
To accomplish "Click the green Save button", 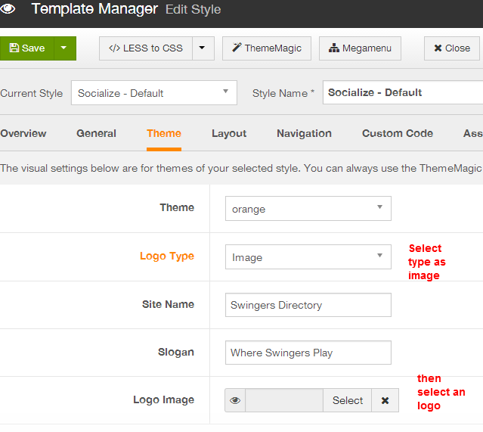I will 27,48.
